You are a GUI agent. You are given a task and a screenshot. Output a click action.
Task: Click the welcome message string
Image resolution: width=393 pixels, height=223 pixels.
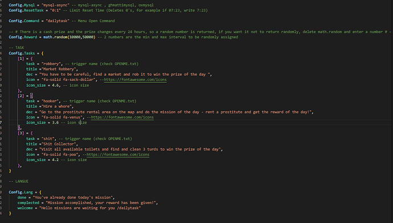coord(90,208)
